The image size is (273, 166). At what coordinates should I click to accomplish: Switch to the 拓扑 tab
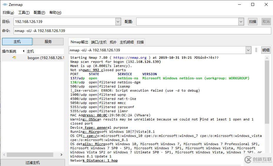[113, 42]
